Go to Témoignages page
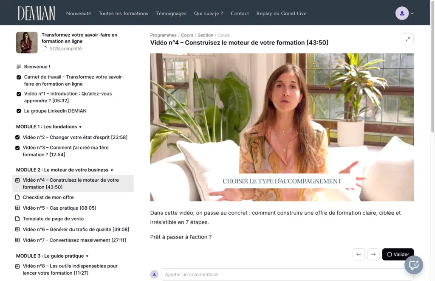This screenshot has height=281, width=435. click(x=171, y=13)
